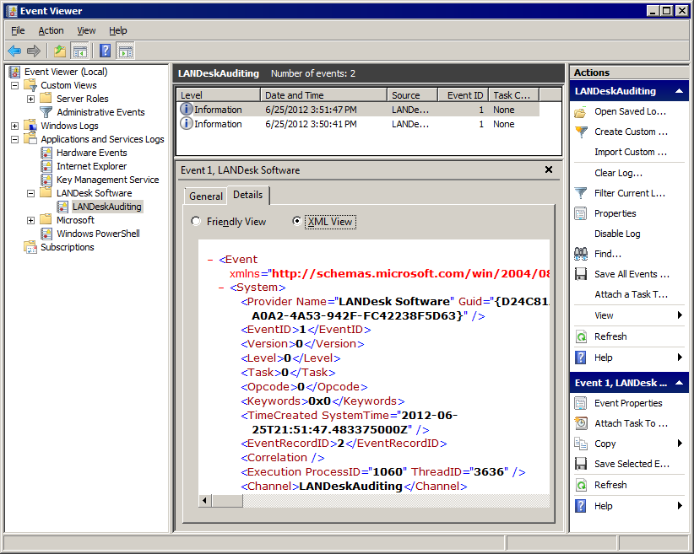
Task: Toggle the Action pane toolbar icon
Action: coord(126,51)
